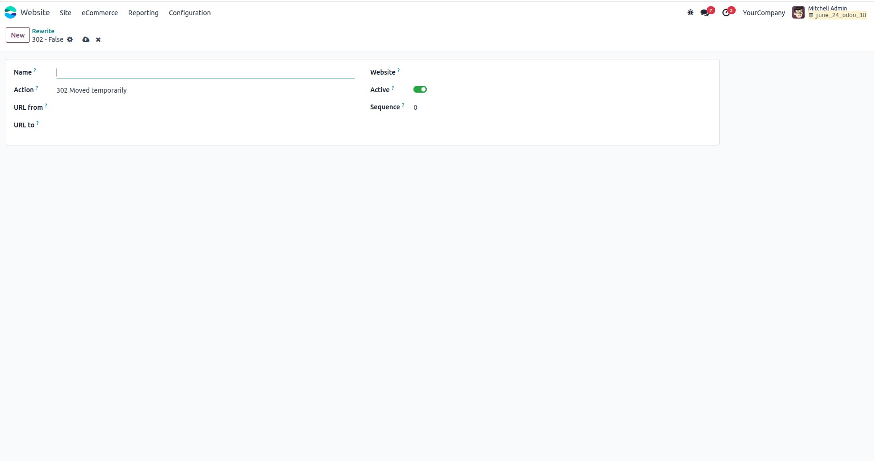
Task: Click the New button
Action: click(17, 35)
